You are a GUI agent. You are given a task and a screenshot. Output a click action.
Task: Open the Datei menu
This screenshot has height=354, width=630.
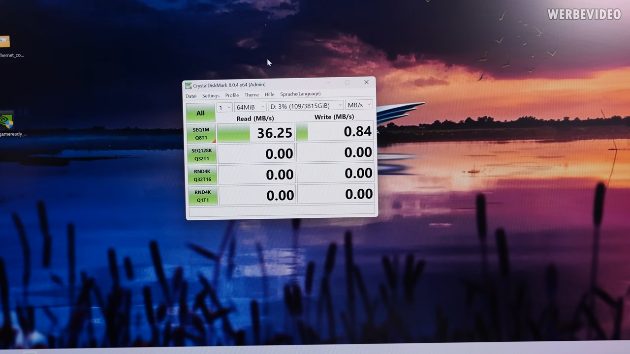(x=191, y=96)
